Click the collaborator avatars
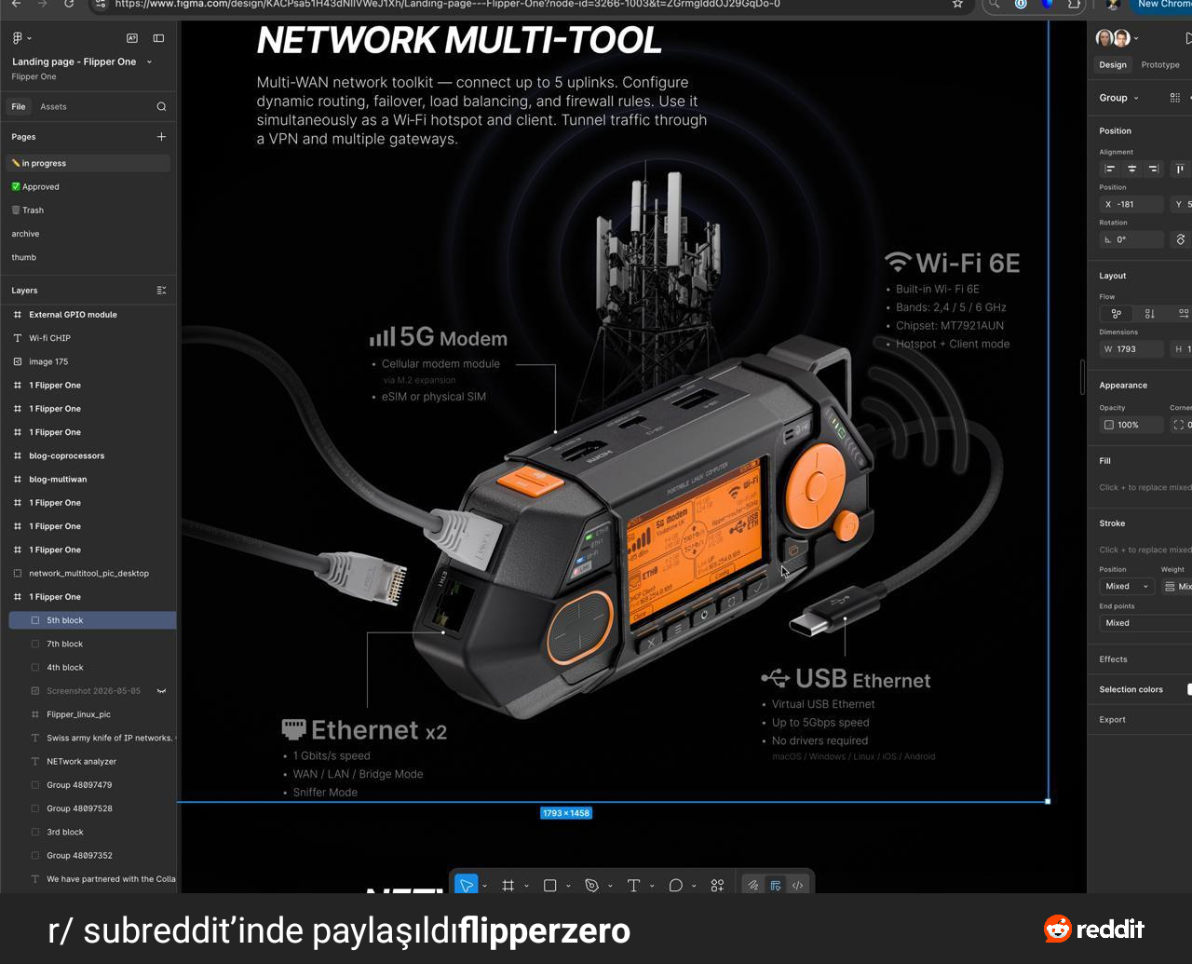 (x=1114, y=38)
